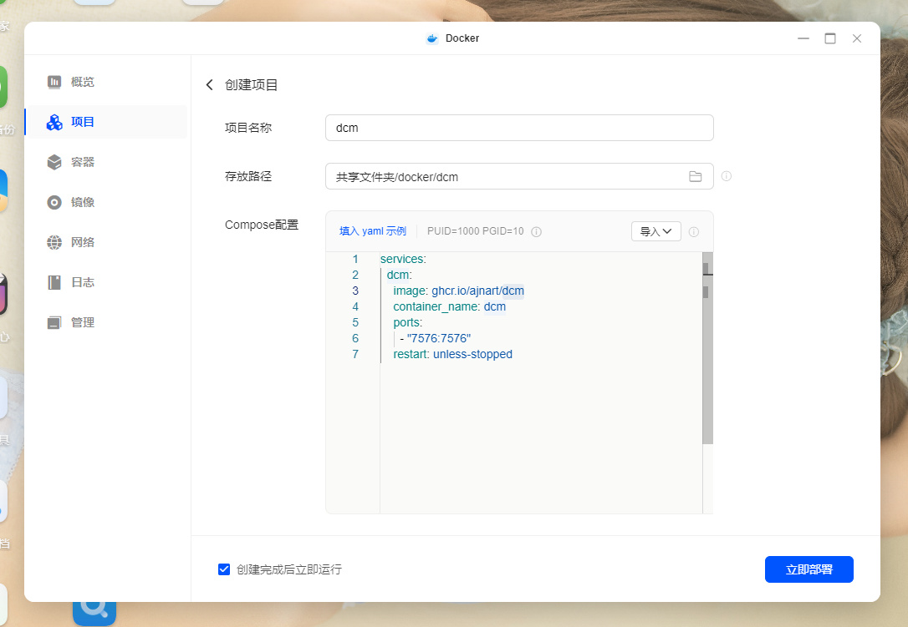Click 'ghcr.io/ajnart/dcm' image value
Image resolution: width=908 pixels, height=627 pixels.
point(477,291)
